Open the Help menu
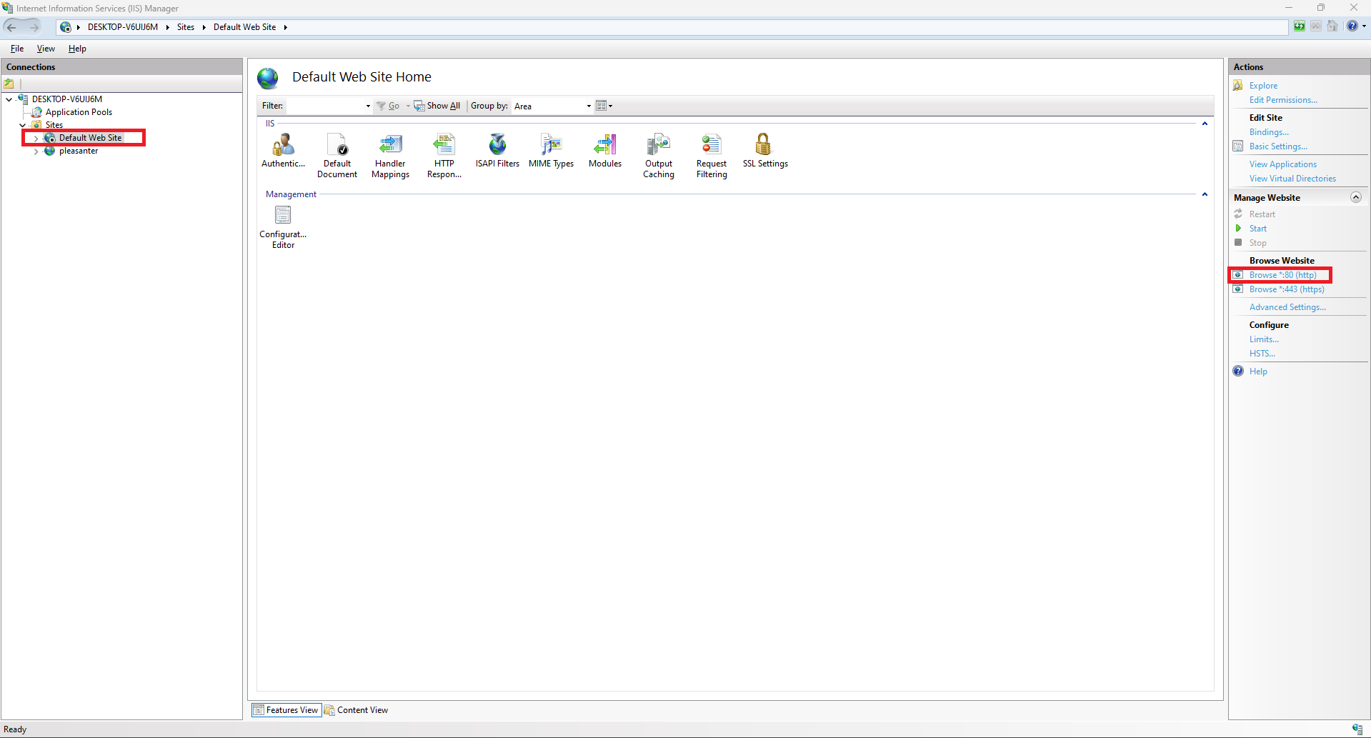Screen dimensions: 1371x738 [x=77, y=49]
